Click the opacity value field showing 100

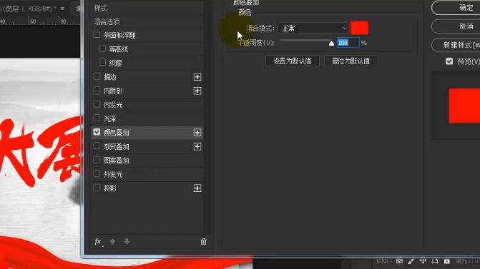(348, 42)
